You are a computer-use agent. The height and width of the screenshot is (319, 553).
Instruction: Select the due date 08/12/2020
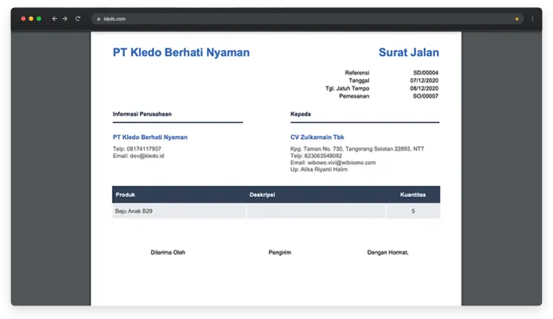[x=424, y=88]
